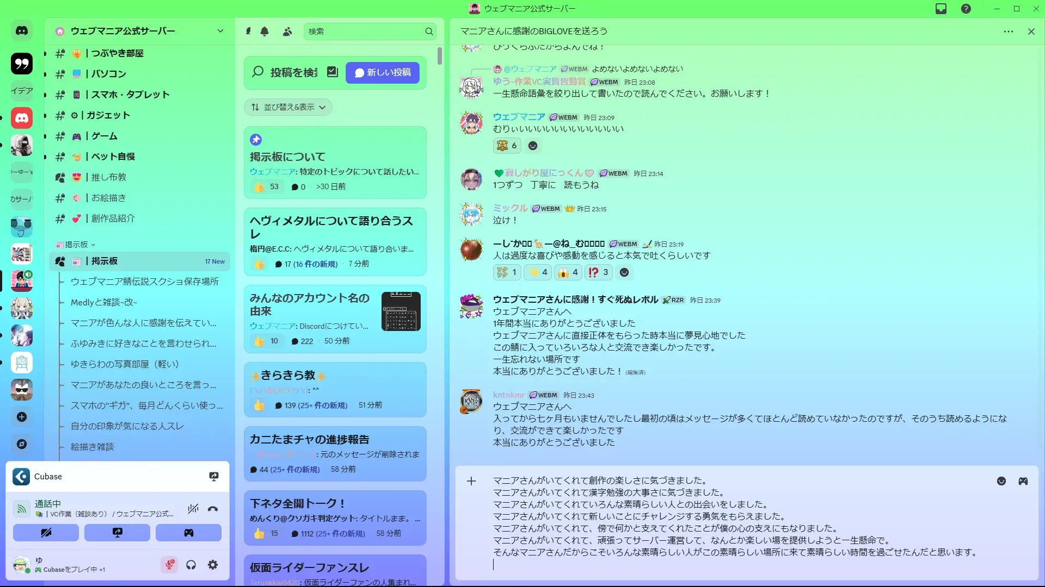The width and height of the screenshot is (1045, 587).
Task: Click the 新しい投稿 button
Action: [x=383, y=73]
